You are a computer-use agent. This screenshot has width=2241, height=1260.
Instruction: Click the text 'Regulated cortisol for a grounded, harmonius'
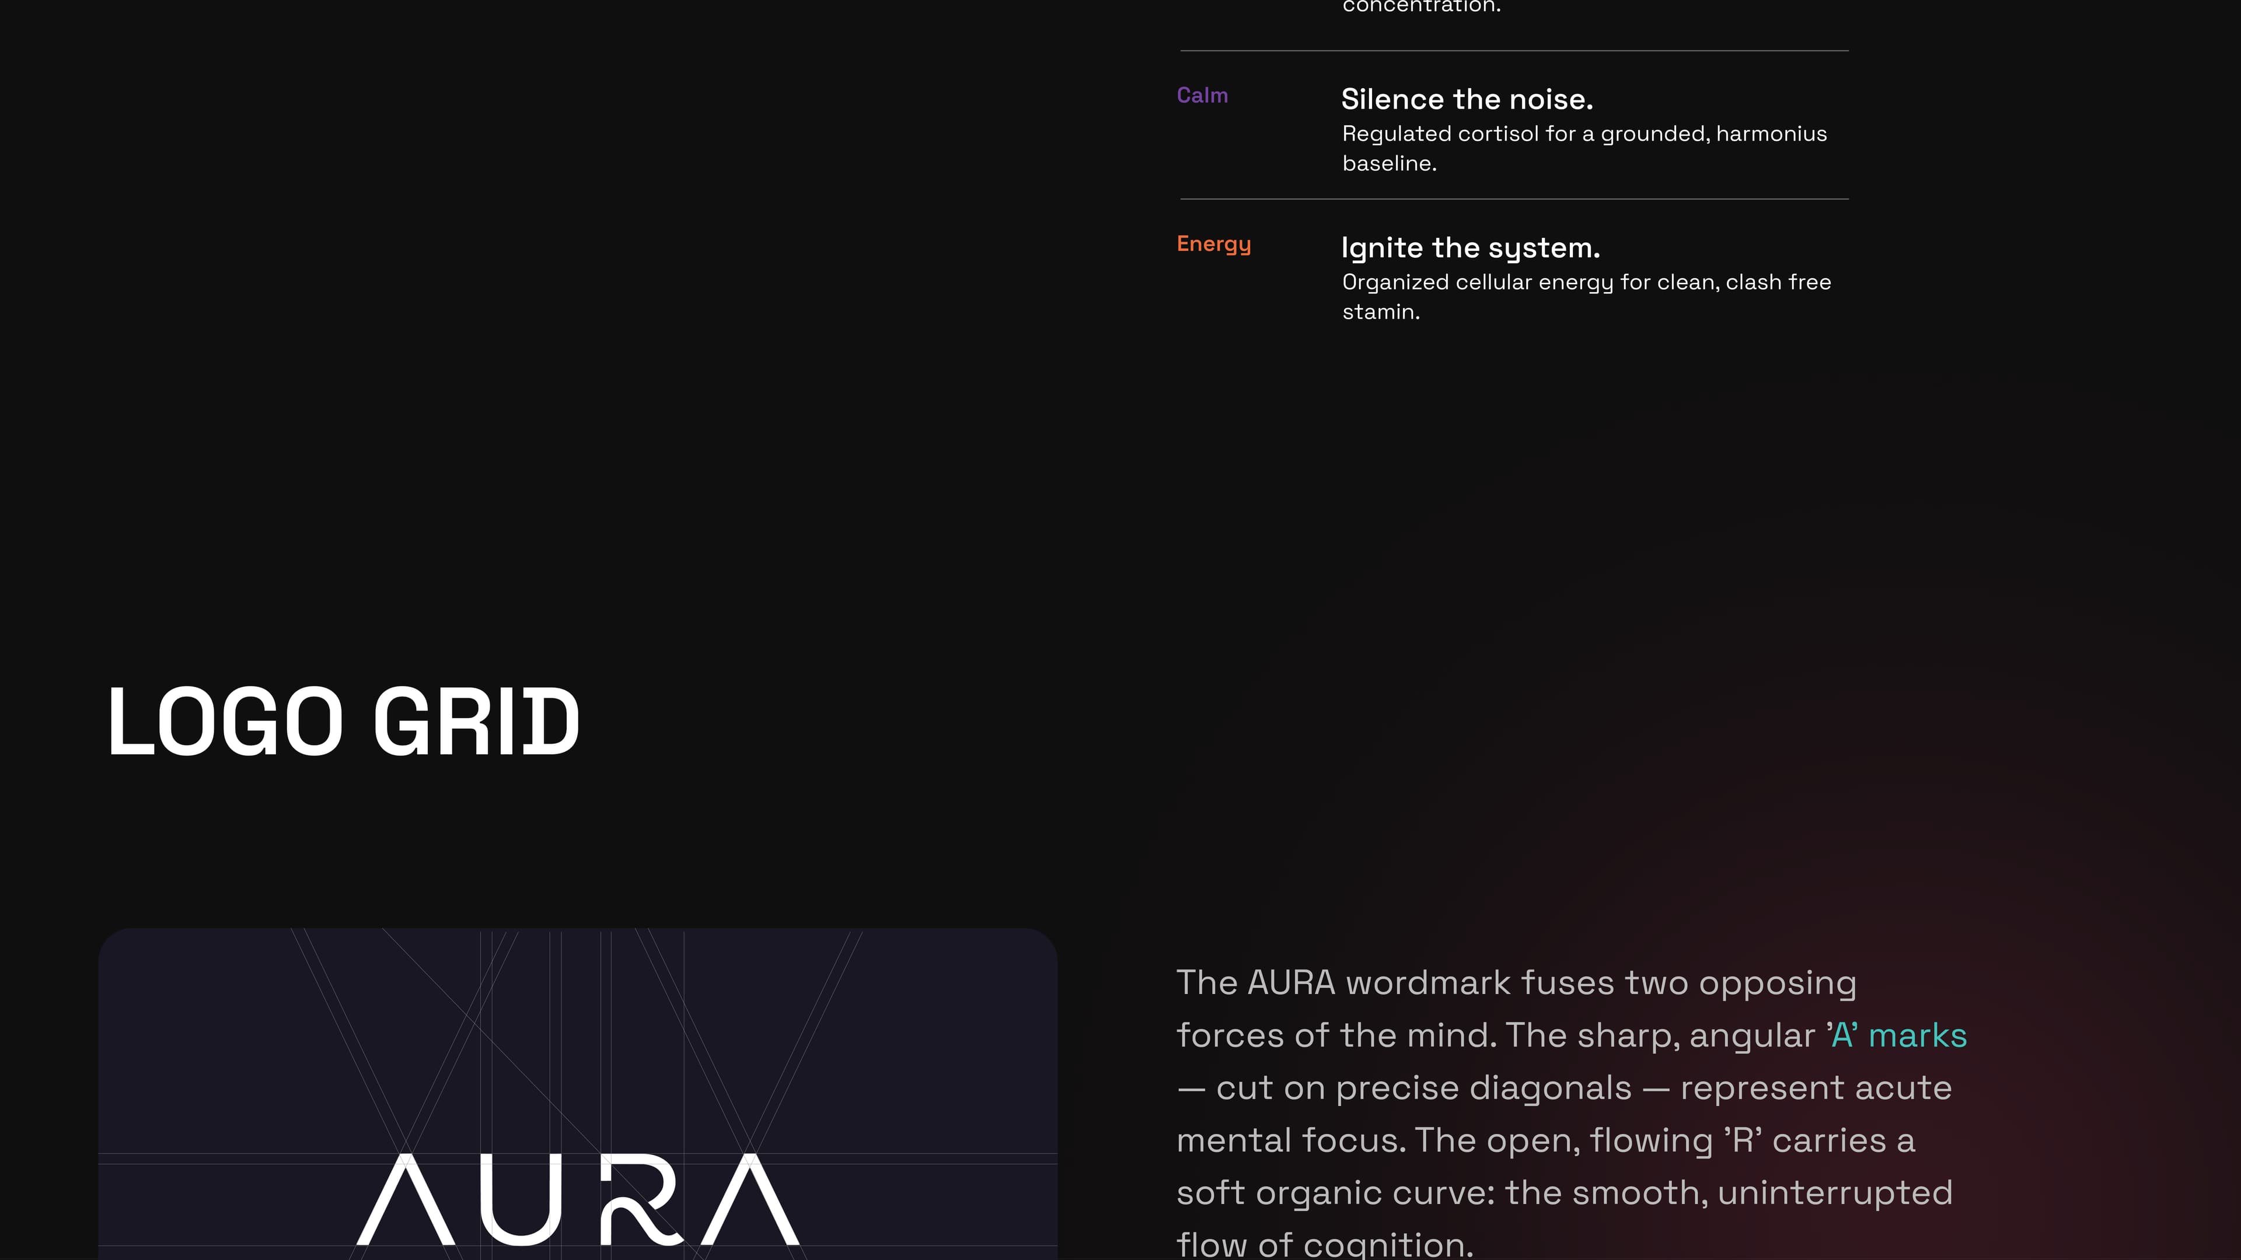1584,134
